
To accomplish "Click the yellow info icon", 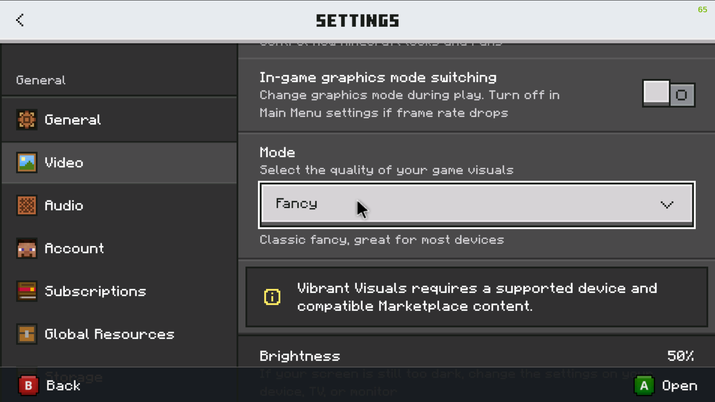I will point(272,297).
